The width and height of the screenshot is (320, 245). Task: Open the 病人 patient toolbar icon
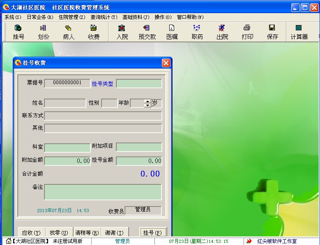tap(68, 32)
